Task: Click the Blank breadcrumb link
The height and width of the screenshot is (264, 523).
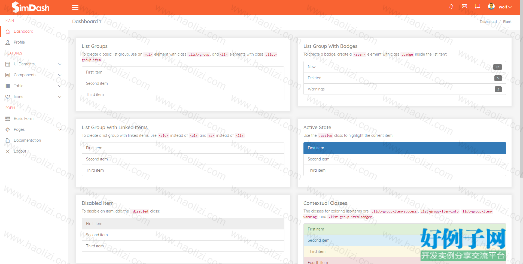Action: [x=507, y=22]
